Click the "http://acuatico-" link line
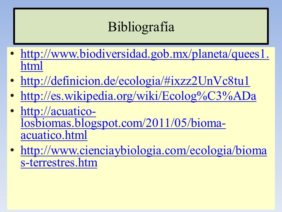This screenshot has width=282, height=212. pyautogui.click(x=58, y=112)
